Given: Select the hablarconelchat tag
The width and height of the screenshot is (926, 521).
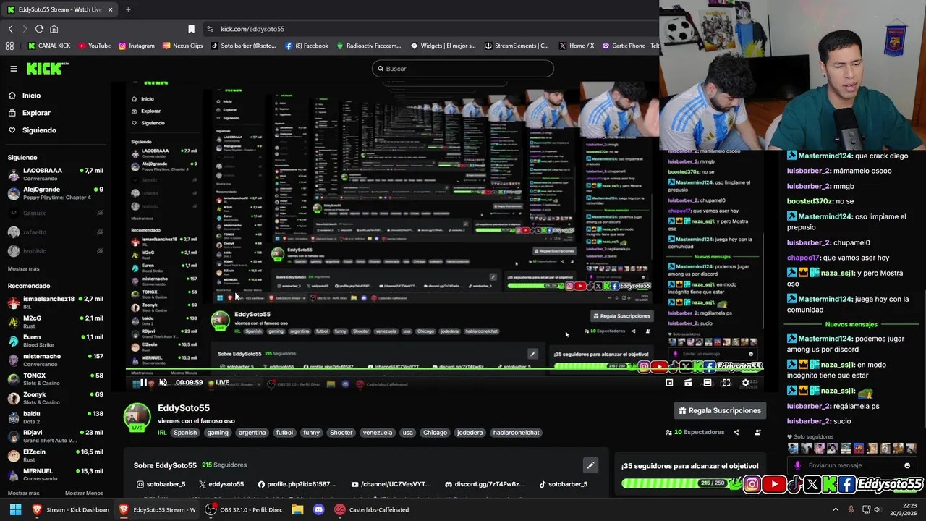Looking at the screenshot, I should click(516, 433).
